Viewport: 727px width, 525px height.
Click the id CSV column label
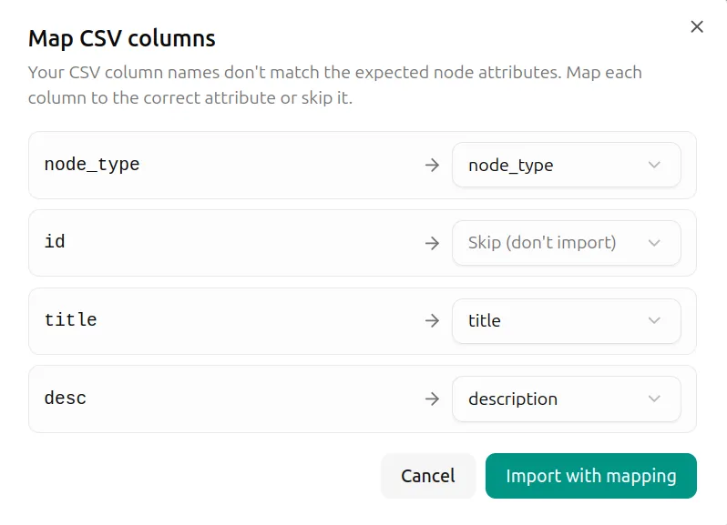point(55,242)
